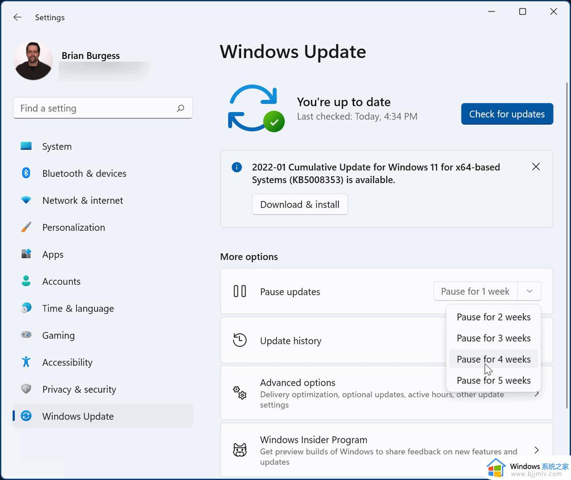Click the update sync status icon
Image resolution: width=571 pixels, height=480 pixels.
(x=256, y=109)
